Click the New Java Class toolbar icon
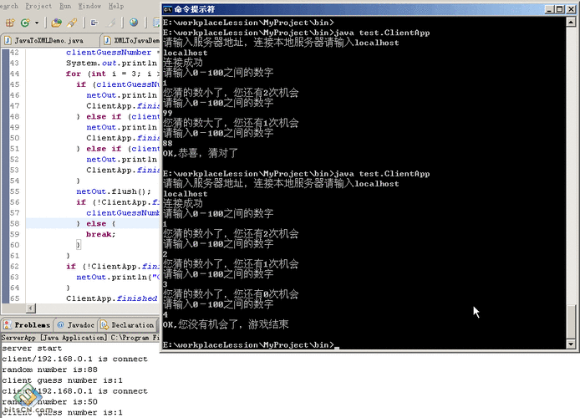580x418 pixels. coord(25,23)
